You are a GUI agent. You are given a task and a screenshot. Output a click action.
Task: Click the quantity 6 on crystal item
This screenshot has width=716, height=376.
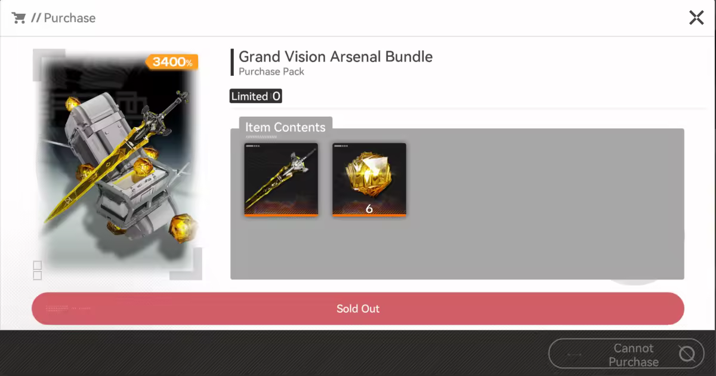coord(369,209)
